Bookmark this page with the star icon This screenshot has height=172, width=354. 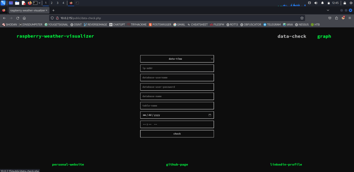pos(302,18)
